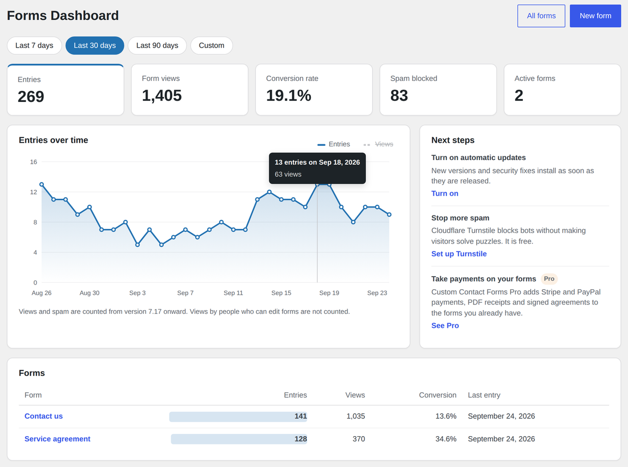Click the Entries over time heading
The width and height of the screenshot is (628, 467).
(x=53, y=140)
